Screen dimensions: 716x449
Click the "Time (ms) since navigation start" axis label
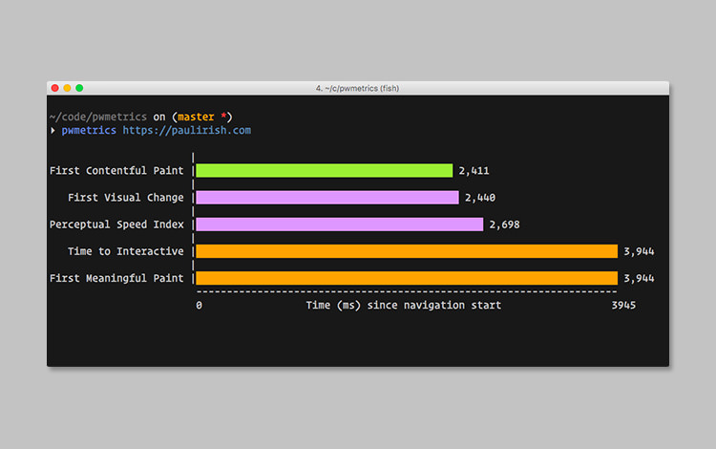(403, 306)
